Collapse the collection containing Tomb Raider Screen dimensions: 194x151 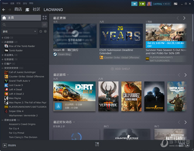[x=2, y=42]
